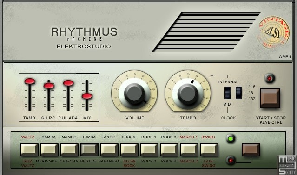Image resolution: width=297 pixels, height=175 pixels.
Task: Click the ELEKTROSTUDIO brand text
Action: click(84, 46)
